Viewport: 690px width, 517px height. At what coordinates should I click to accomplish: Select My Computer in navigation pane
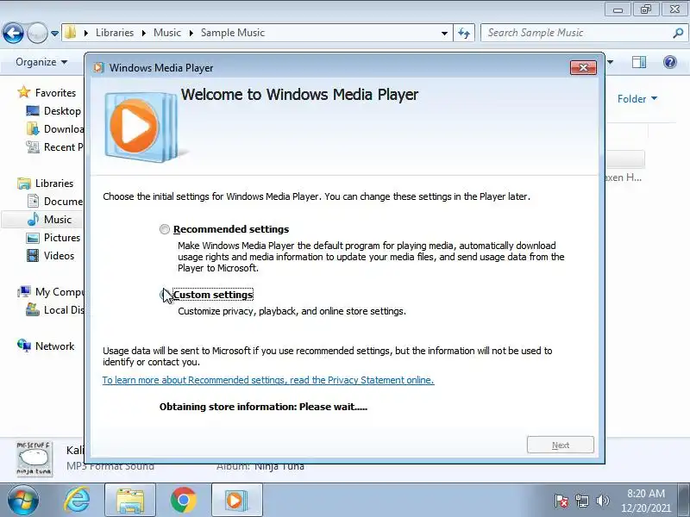51,292
